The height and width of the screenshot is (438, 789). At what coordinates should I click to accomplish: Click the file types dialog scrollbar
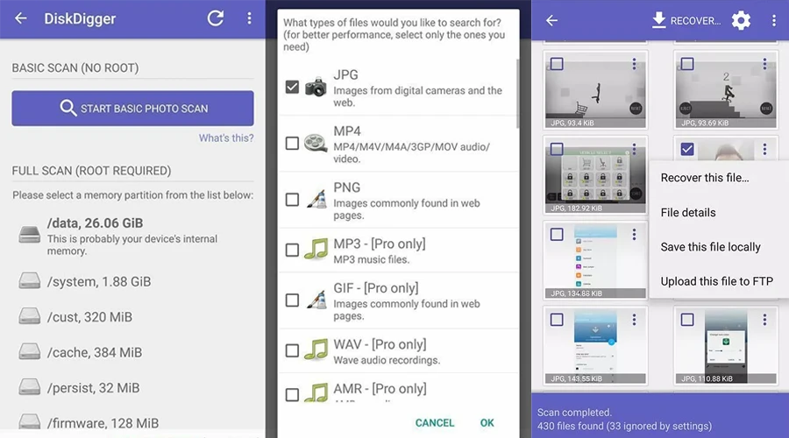point(516,93)
